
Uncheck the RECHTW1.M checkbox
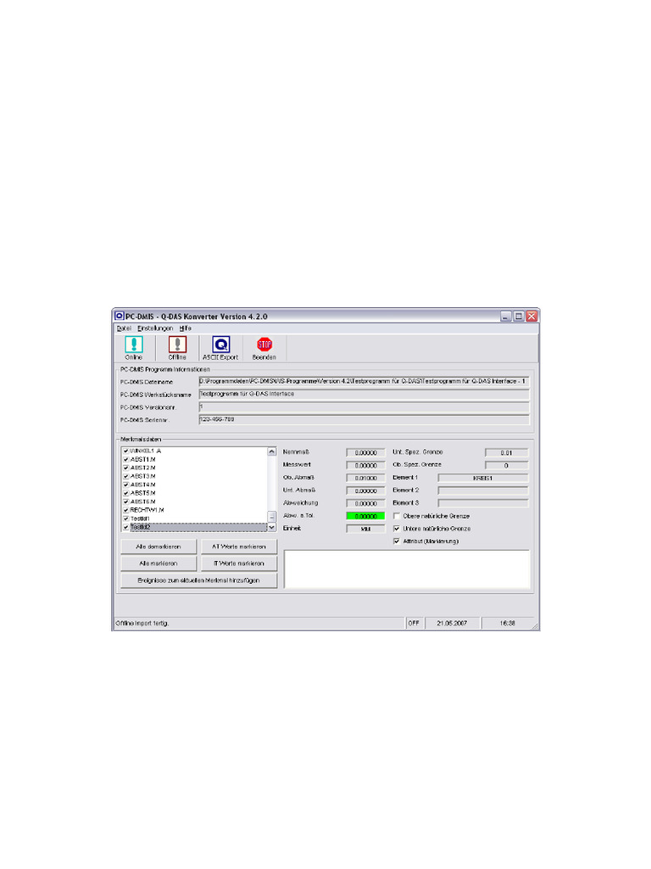126,510
